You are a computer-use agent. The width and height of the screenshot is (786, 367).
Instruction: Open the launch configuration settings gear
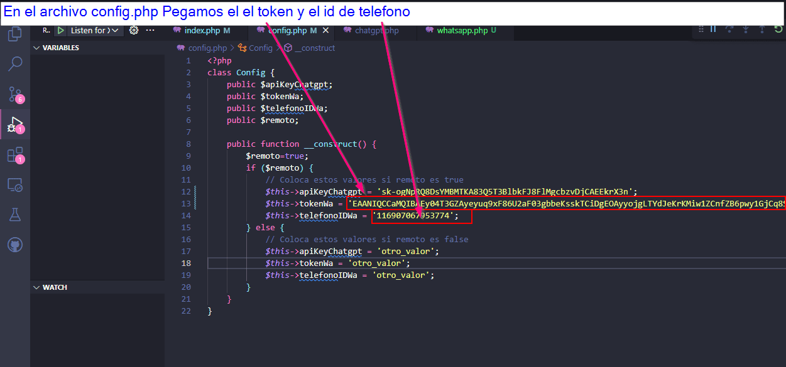coord(134,29)
